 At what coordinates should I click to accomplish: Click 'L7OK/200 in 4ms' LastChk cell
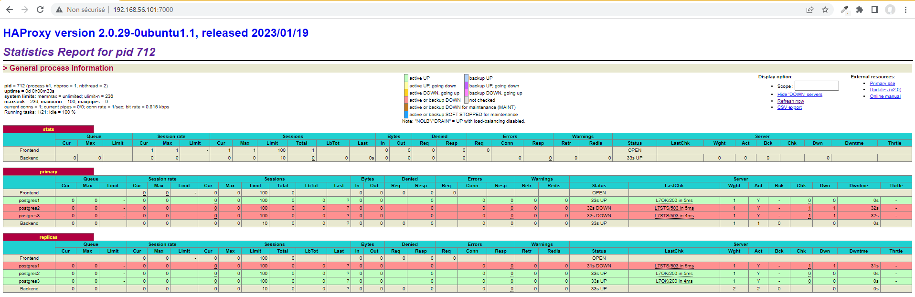click(674, 281)
